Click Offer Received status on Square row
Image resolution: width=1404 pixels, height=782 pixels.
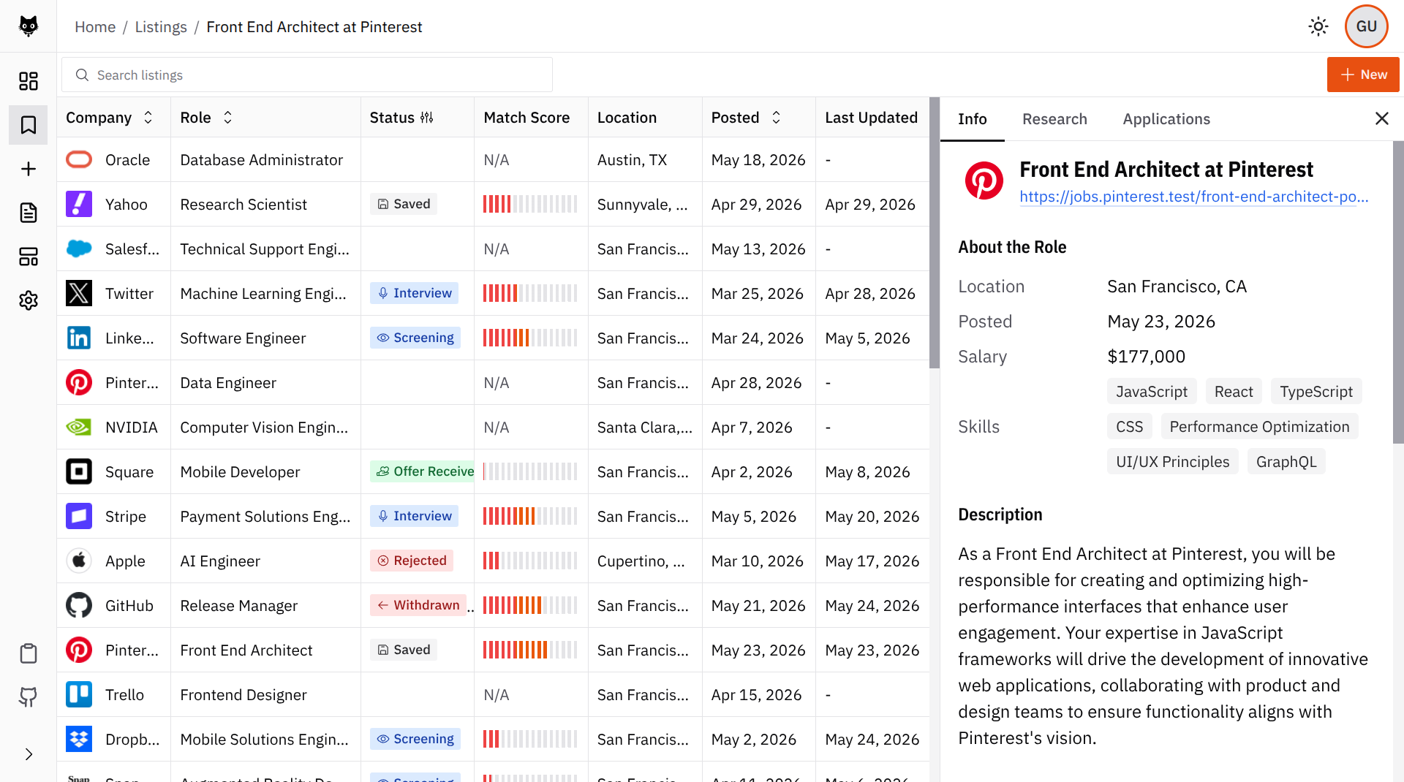(422, 471)
